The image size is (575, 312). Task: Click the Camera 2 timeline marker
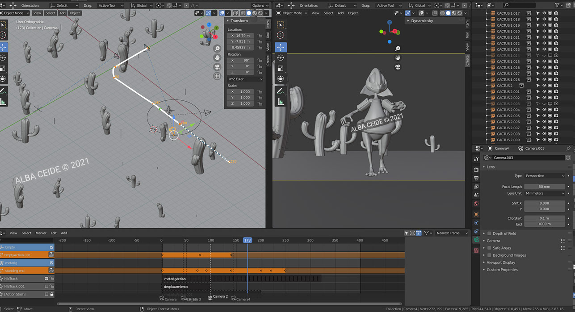(x=218, y=297)
